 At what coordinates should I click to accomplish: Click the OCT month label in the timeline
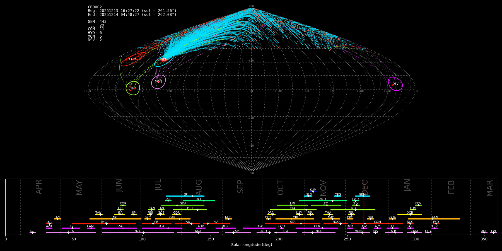pos(281,187)
